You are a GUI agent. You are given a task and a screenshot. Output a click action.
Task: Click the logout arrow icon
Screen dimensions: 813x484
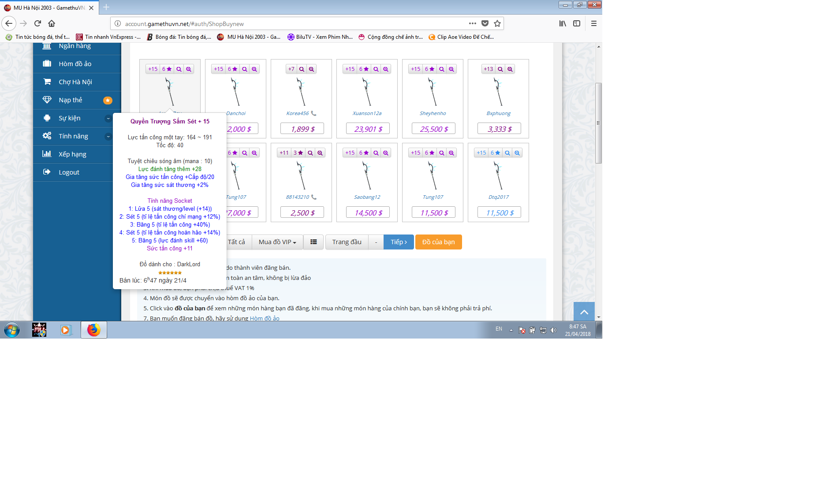(47, 172)
